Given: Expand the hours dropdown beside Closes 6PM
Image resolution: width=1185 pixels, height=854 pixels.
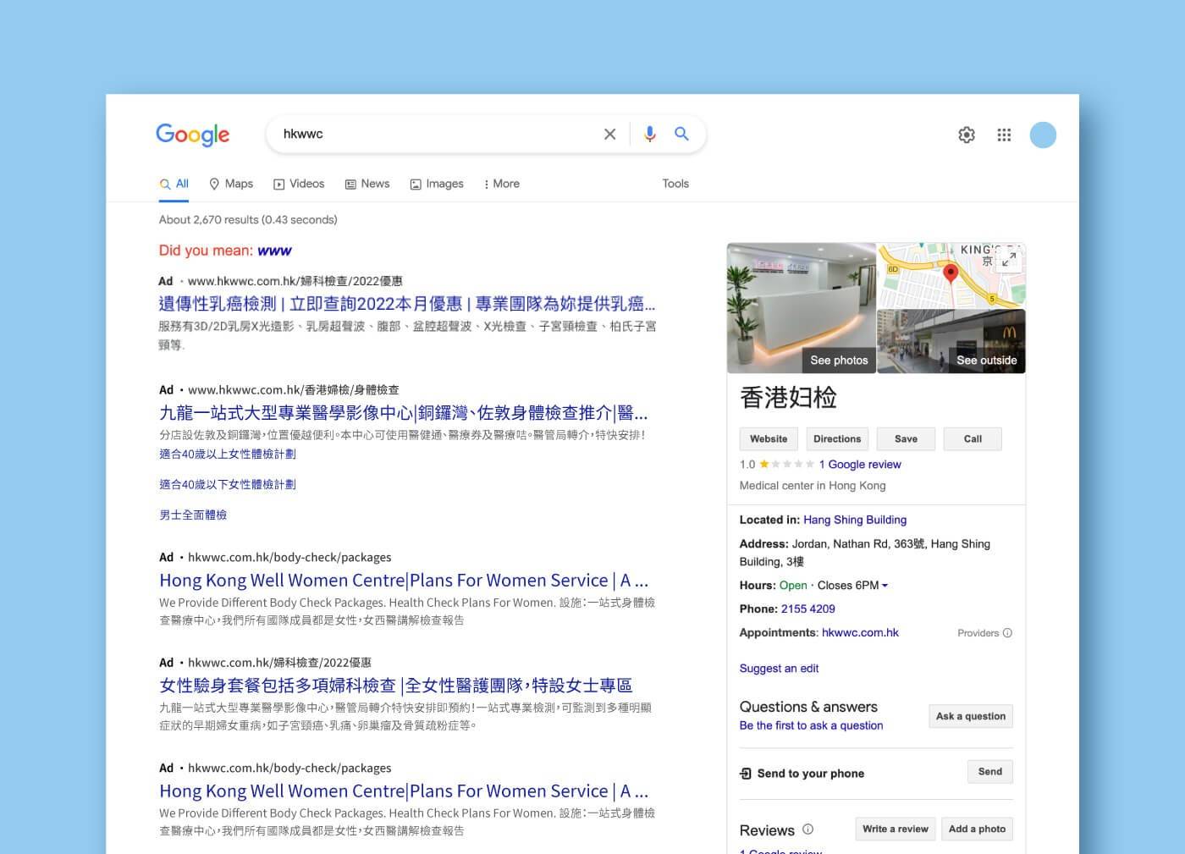Looking at the screenshot, I should click(885, 586).
